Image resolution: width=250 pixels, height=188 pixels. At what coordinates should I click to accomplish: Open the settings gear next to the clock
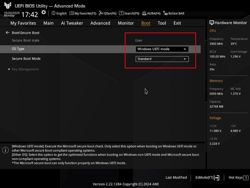44,12
